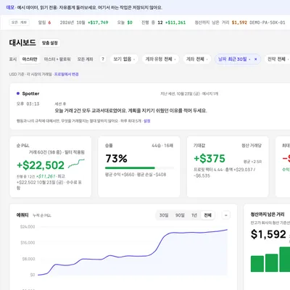Screen dimensions: 290x290
Task: Click the 44승 · 16패 record text
Action: pyautogui.click(x=162, y=146)
